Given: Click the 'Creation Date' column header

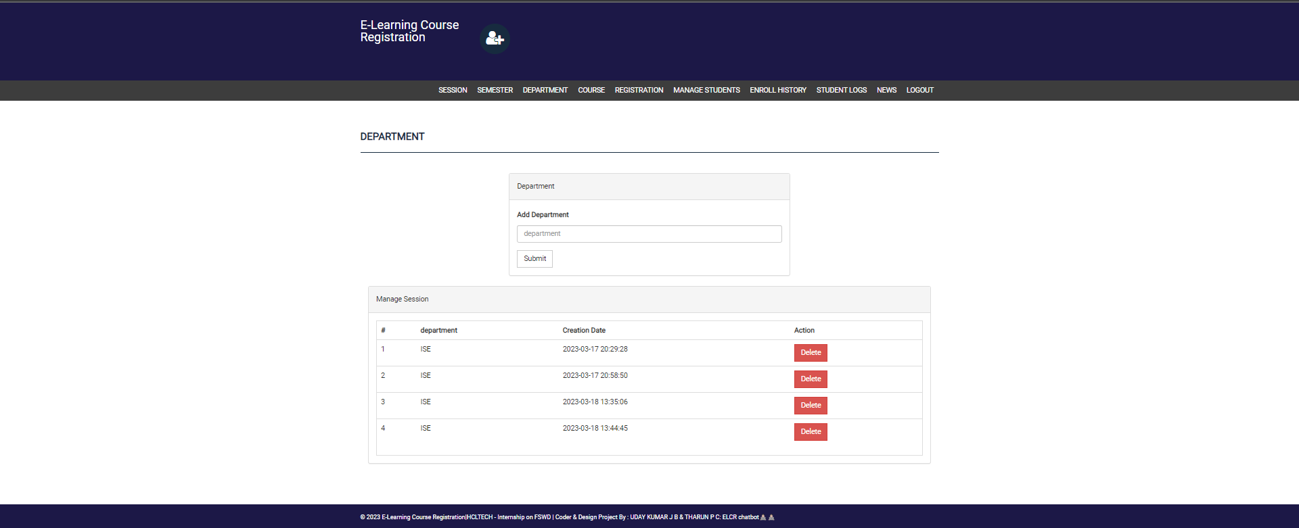Looking at the screenshot, I should coord(584,331).
